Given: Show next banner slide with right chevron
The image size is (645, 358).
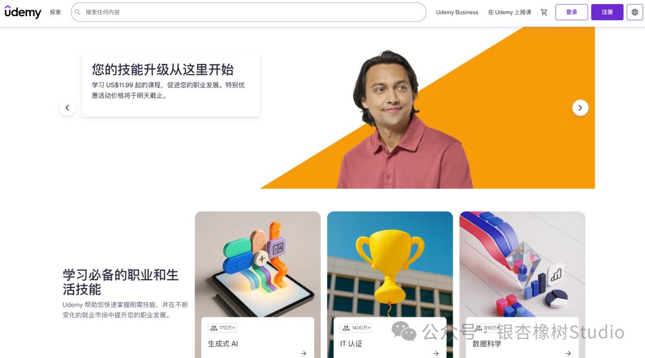Looking at the screenshot, I should pos(580,108).
